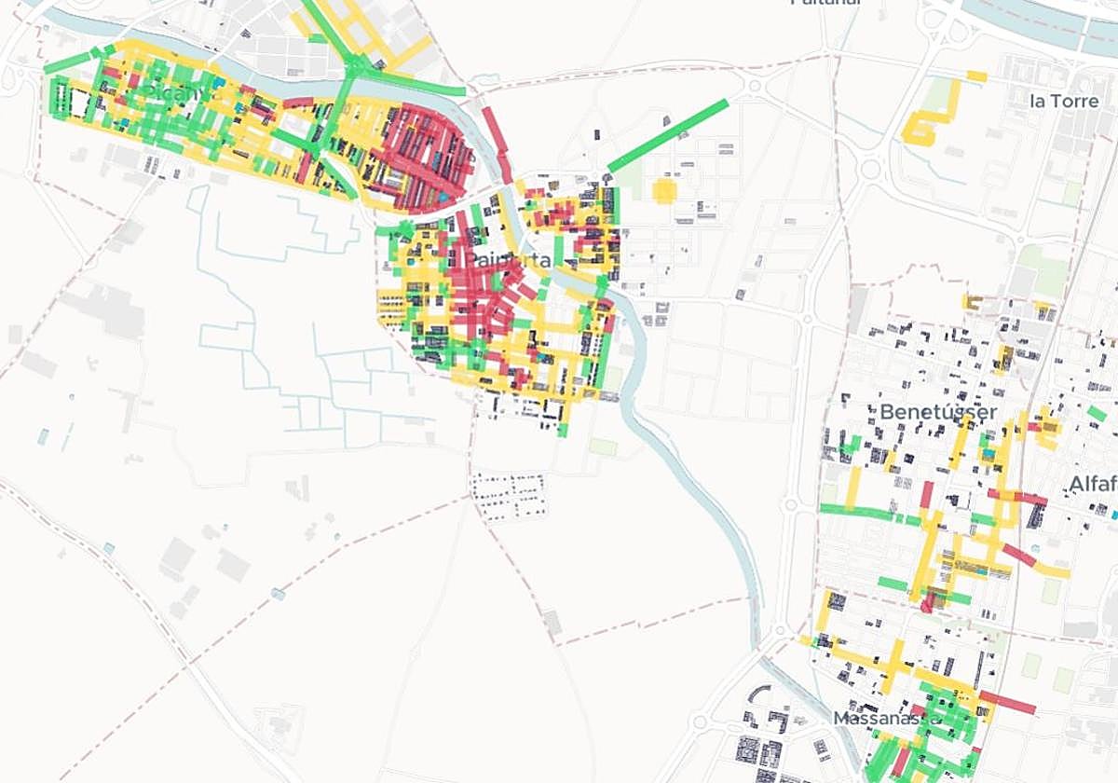
Task: Click the roundabout southwest of la Torre
Action: pyautogui.click(x=870, y=169)
